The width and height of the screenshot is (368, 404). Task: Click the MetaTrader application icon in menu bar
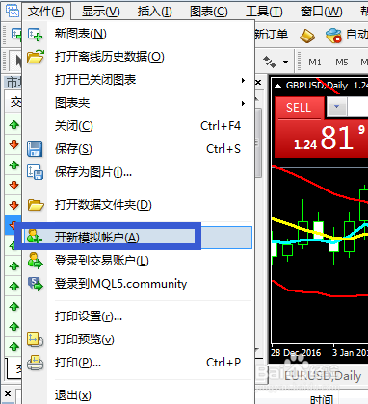(13, 11)
